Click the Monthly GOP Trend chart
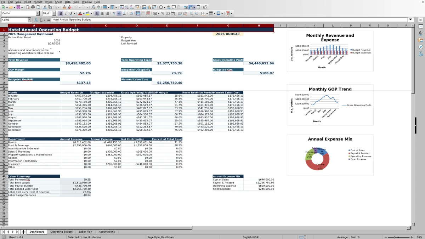Screen dimensions: 425x239 330,106
